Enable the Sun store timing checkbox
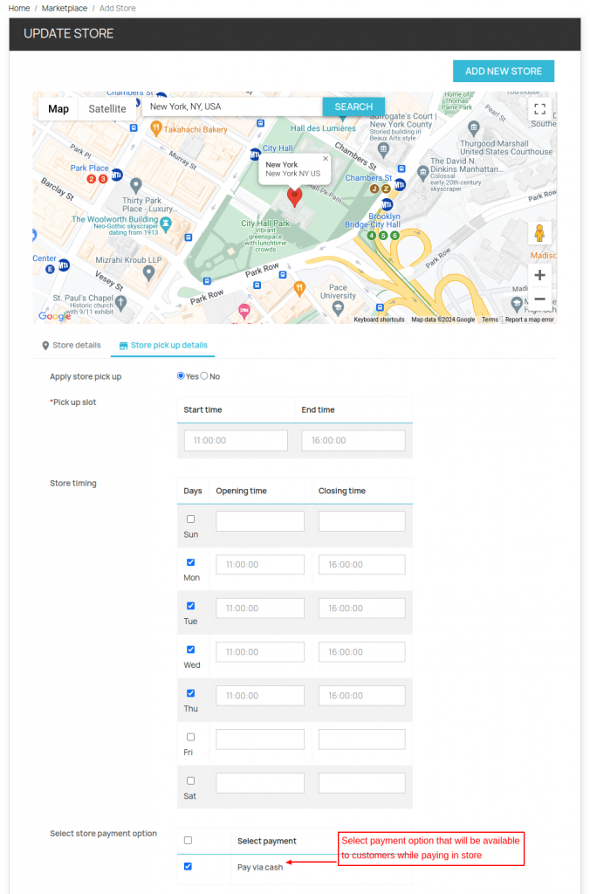 tap(190, 519)
